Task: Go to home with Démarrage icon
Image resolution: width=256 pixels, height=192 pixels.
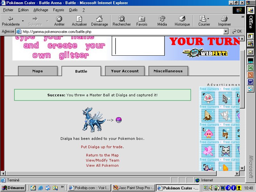Action: [99, 19]
